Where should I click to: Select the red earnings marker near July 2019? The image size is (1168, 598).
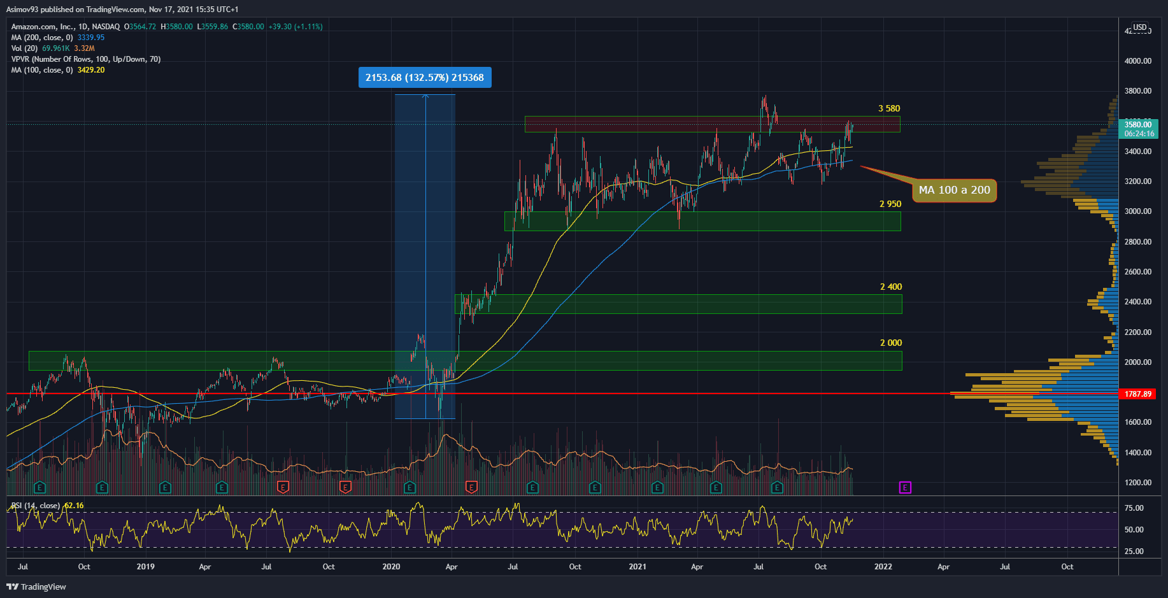283,488
